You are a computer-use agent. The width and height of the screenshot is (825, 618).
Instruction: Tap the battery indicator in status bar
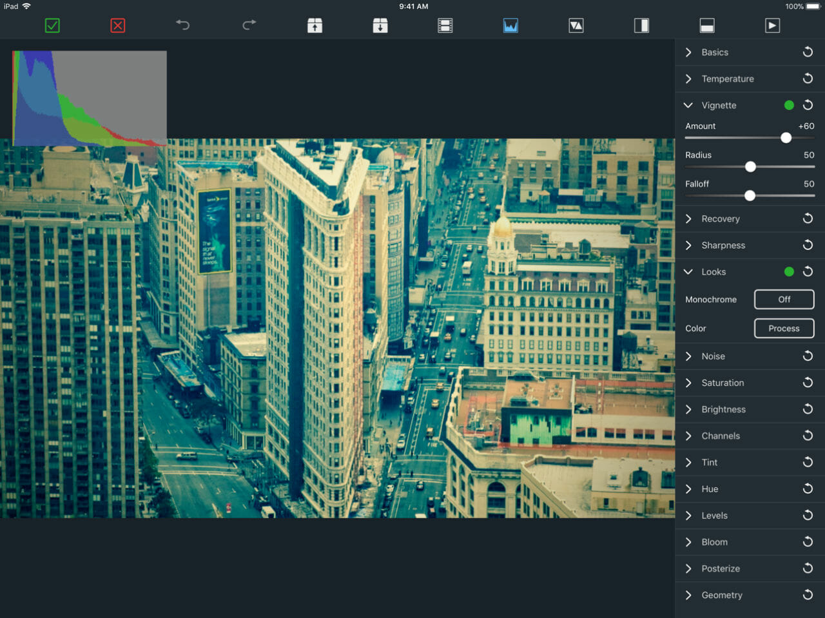[813, 6]
